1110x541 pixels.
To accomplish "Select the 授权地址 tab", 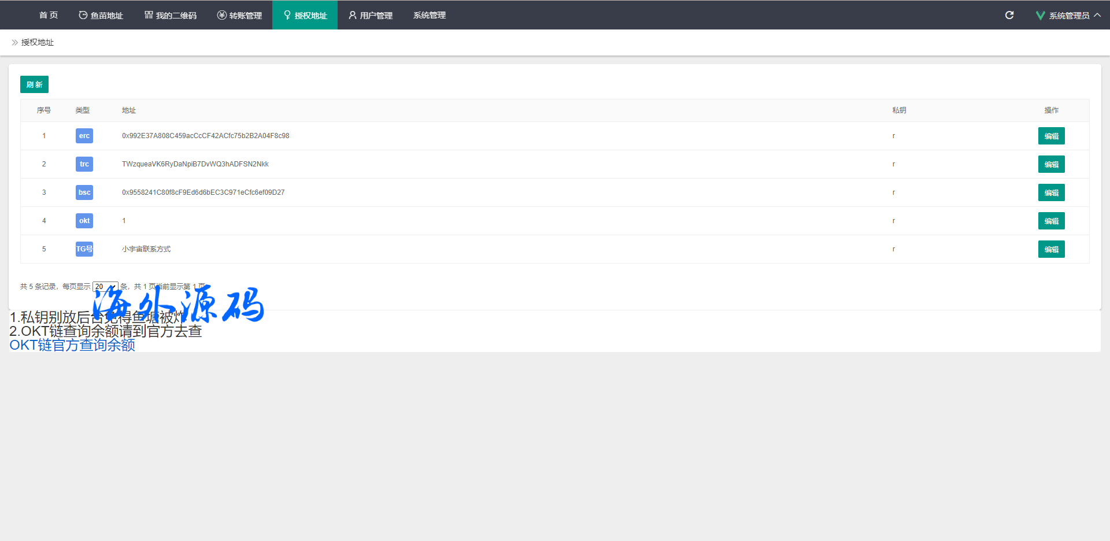I will [x=305, y=16].
